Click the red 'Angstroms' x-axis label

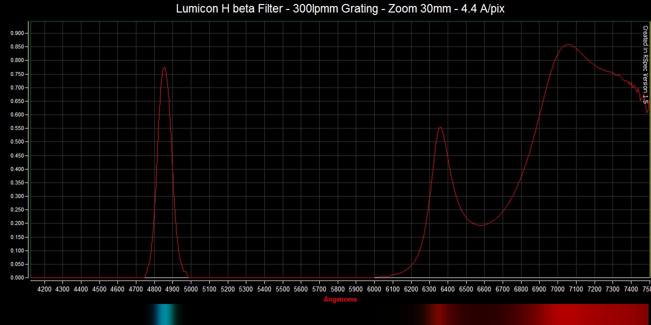pyautogui.click(x=340, y=299)
